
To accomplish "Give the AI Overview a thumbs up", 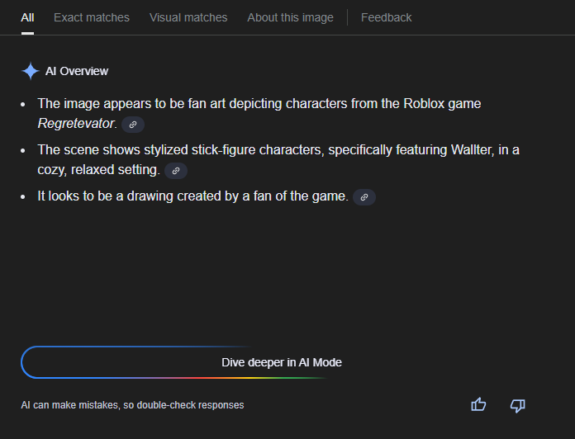I will coord(478,404).
